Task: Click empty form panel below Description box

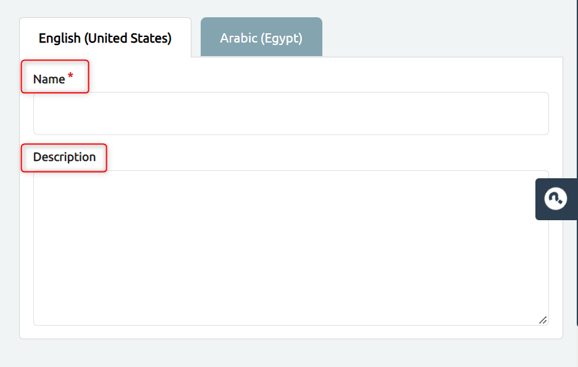Action: 291,332
